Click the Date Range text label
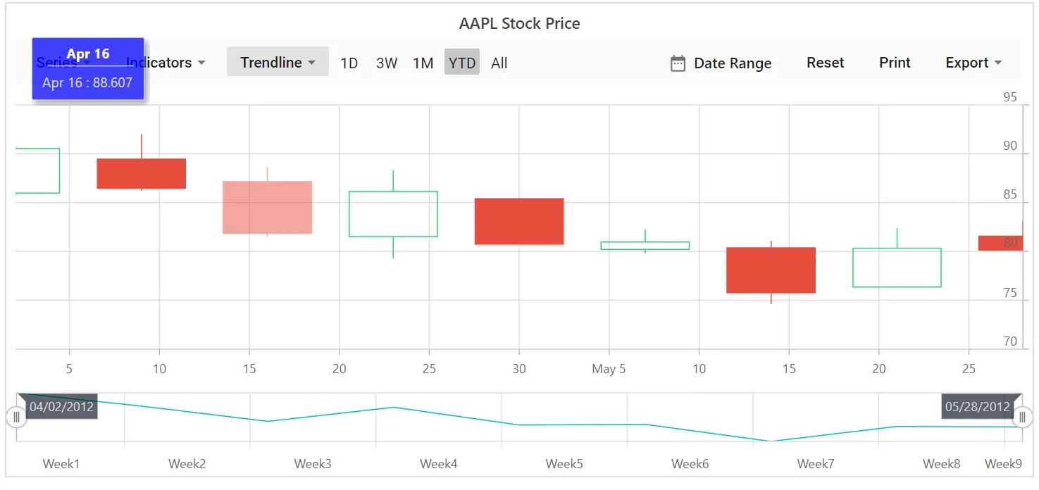The image size is (1039, 490). (x=733, y=63)
